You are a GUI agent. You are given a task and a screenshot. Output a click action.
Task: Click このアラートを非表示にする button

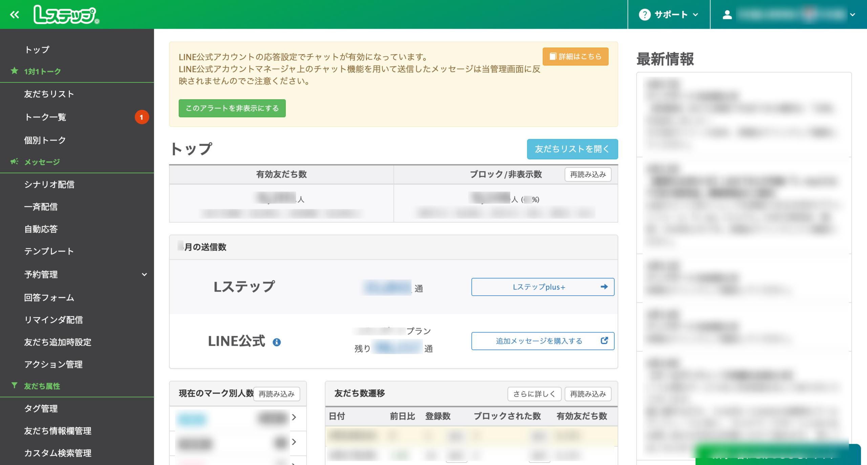point(232,108)
